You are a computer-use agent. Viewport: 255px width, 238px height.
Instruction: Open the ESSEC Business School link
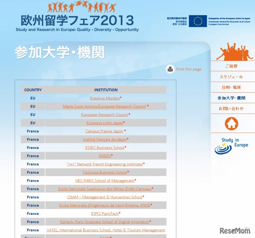click(x=105, y=148)
